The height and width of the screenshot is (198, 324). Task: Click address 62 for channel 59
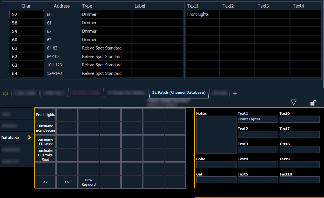pyautogui.click(x=49, y=31)
